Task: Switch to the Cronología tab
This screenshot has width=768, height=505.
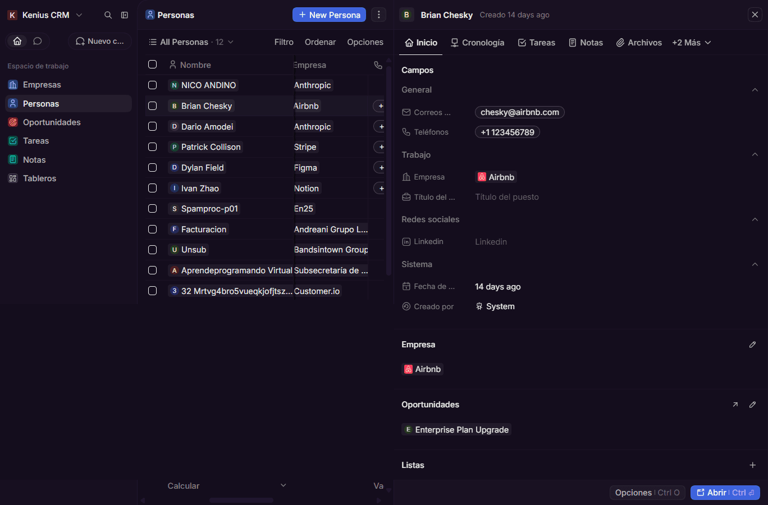Action: click(478, 43)
